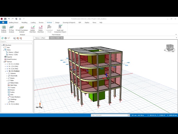Collapse the ribbon with the chevron
This screenshot has height=134, width=178.
pos(176,34)
